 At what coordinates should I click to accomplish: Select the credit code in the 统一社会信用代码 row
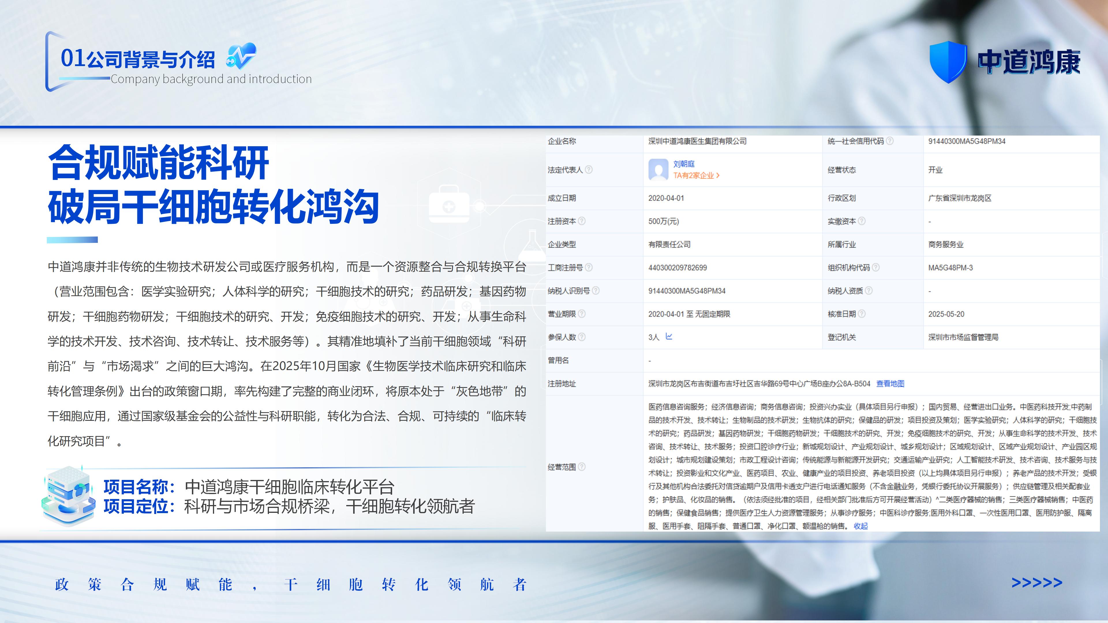tap(967, 141)
